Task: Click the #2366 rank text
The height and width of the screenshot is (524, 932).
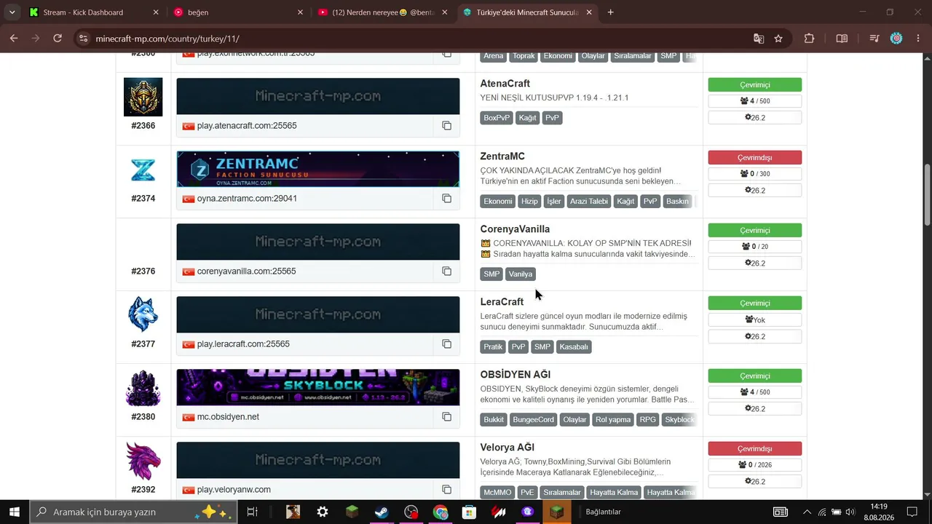Action: pyautogui.click(x=143, y=126)
